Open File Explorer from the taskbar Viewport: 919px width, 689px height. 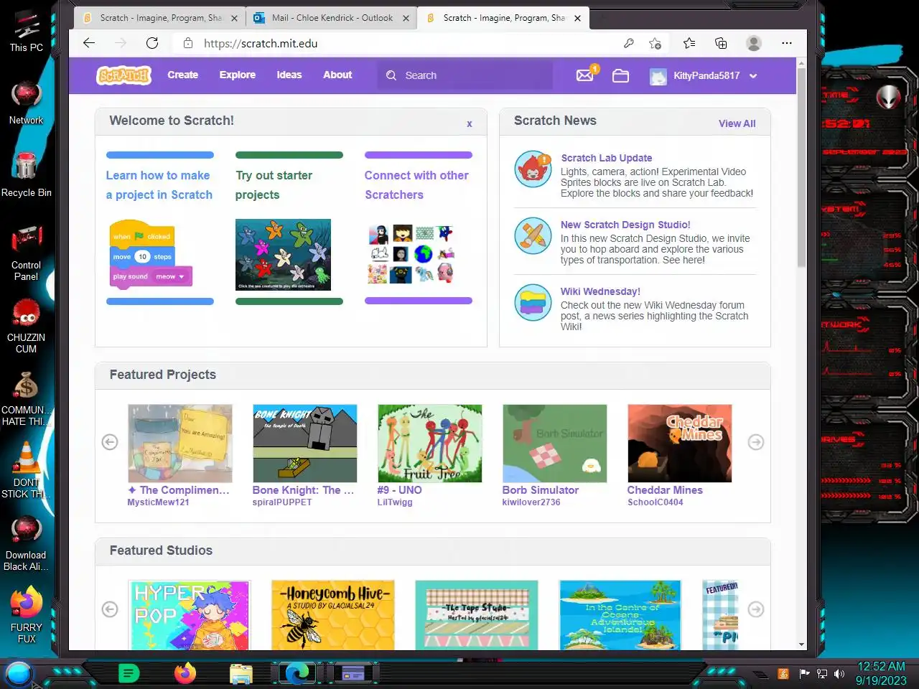coord(241,673)
